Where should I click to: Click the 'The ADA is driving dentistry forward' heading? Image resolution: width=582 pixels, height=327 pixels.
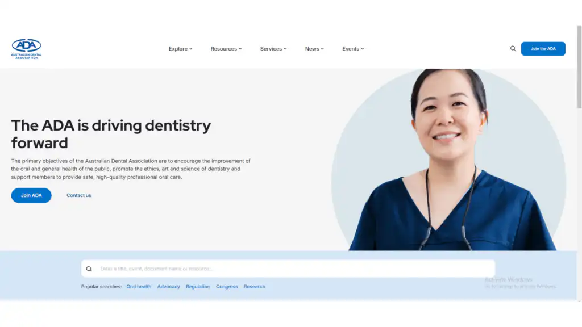click(x=111, y=134)
